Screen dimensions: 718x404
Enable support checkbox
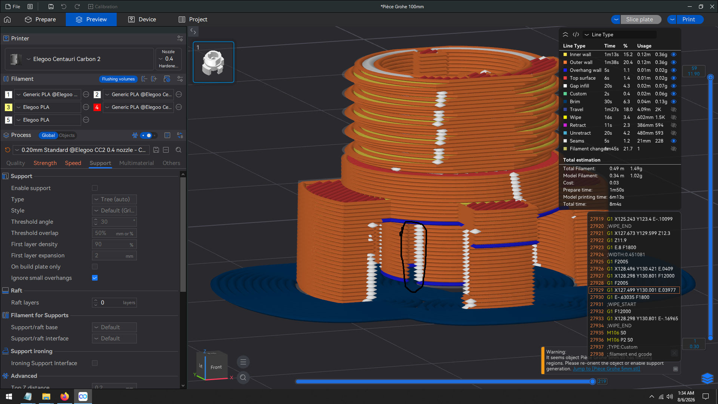coord(95,188)
